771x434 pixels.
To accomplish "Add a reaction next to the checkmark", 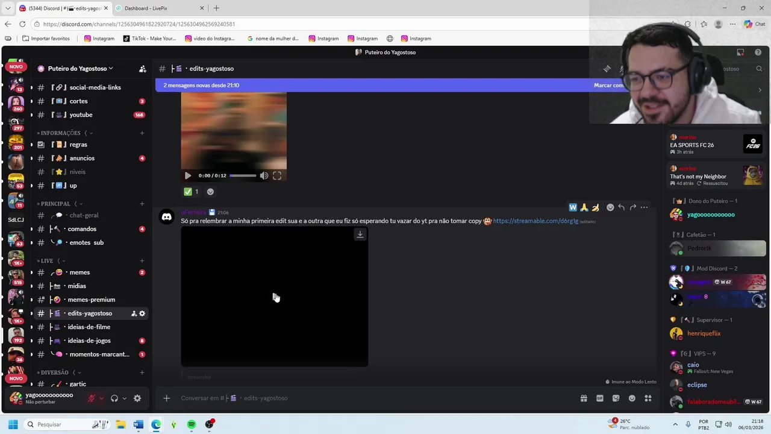I will pos(210,192).
